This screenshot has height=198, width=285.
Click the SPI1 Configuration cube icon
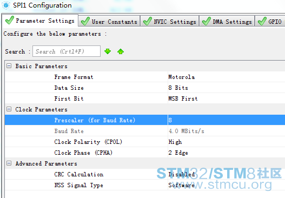tap(6, 5)
